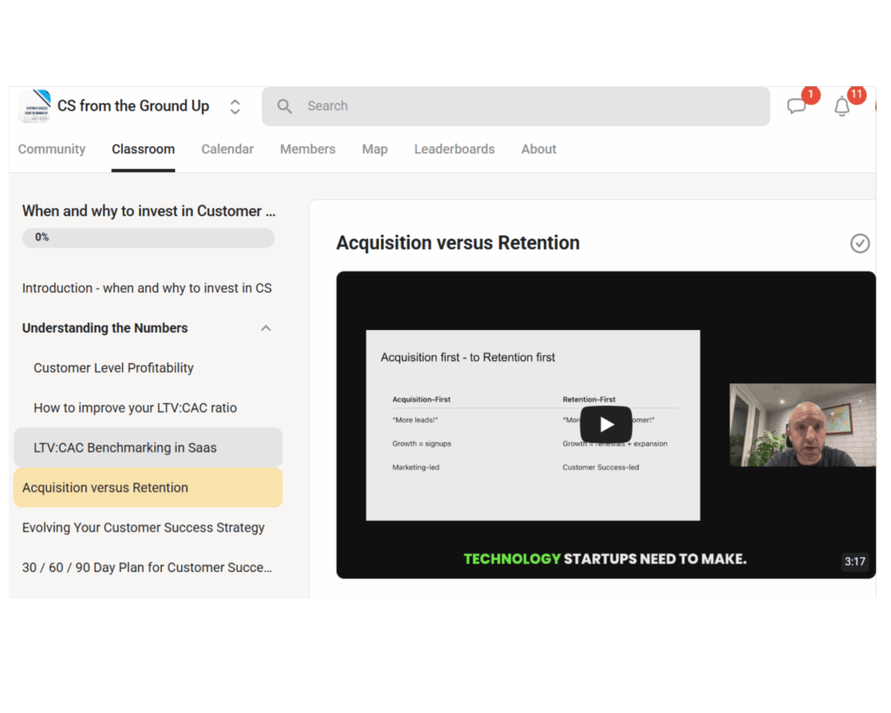
Task: Click the search magnifier icon
Action: pyautogui.click(x=285, y=106)
